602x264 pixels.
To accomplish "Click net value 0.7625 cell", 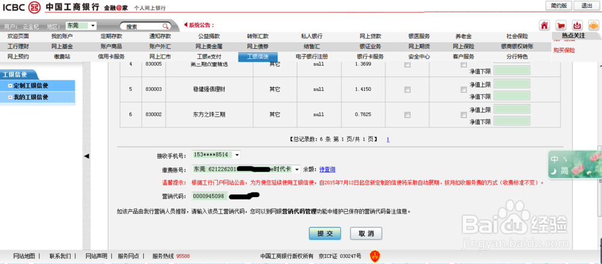I will point(363,114).
